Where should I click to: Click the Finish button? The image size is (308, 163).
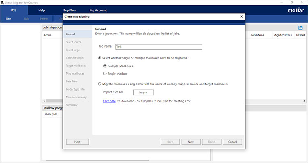(212, 142)
